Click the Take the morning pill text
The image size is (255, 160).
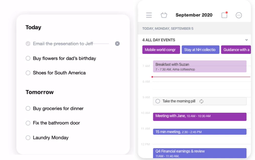[179, 101]
